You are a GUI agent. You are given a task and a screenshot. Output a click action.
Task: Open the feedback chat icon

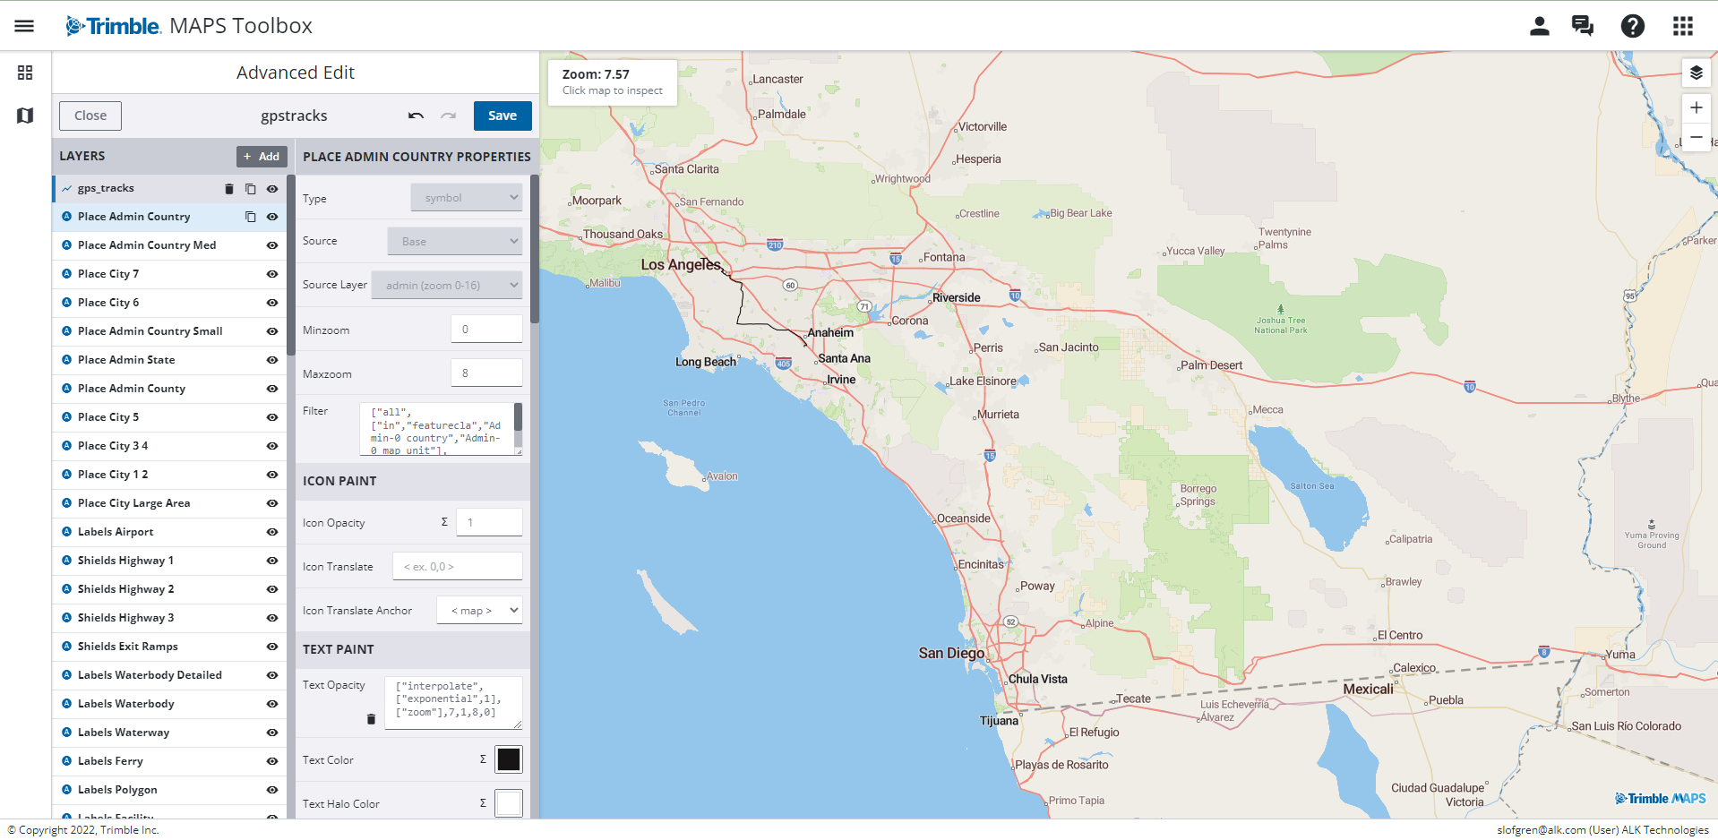click(x=1583, y=26)
